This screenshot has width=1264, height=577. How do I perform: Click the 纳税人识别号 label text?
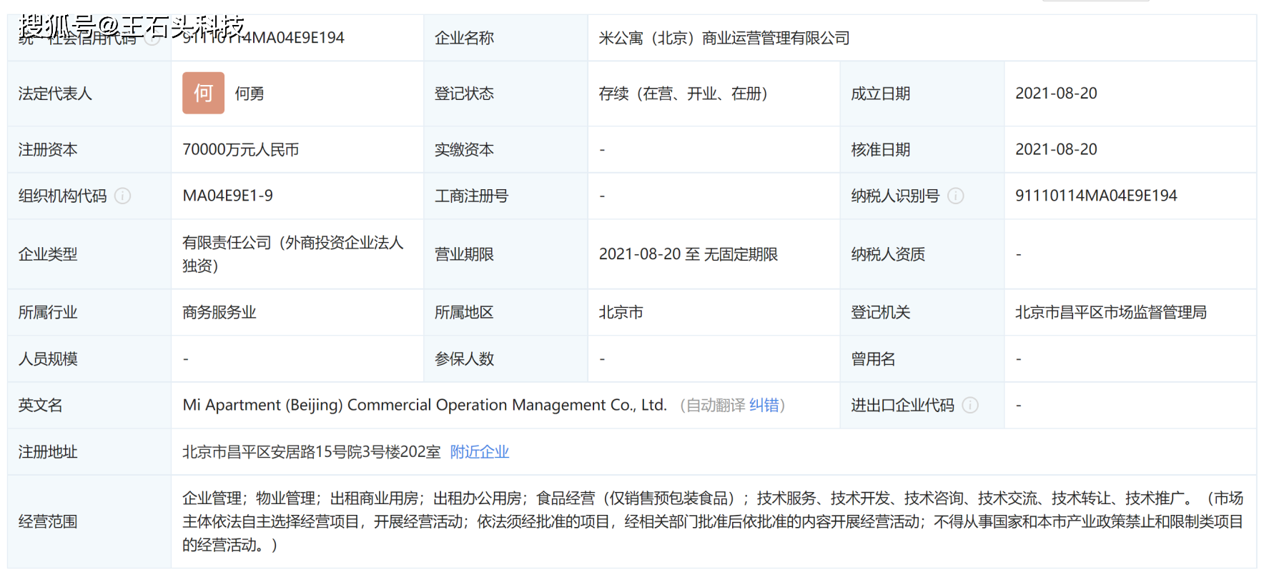[x=895, y=196]
